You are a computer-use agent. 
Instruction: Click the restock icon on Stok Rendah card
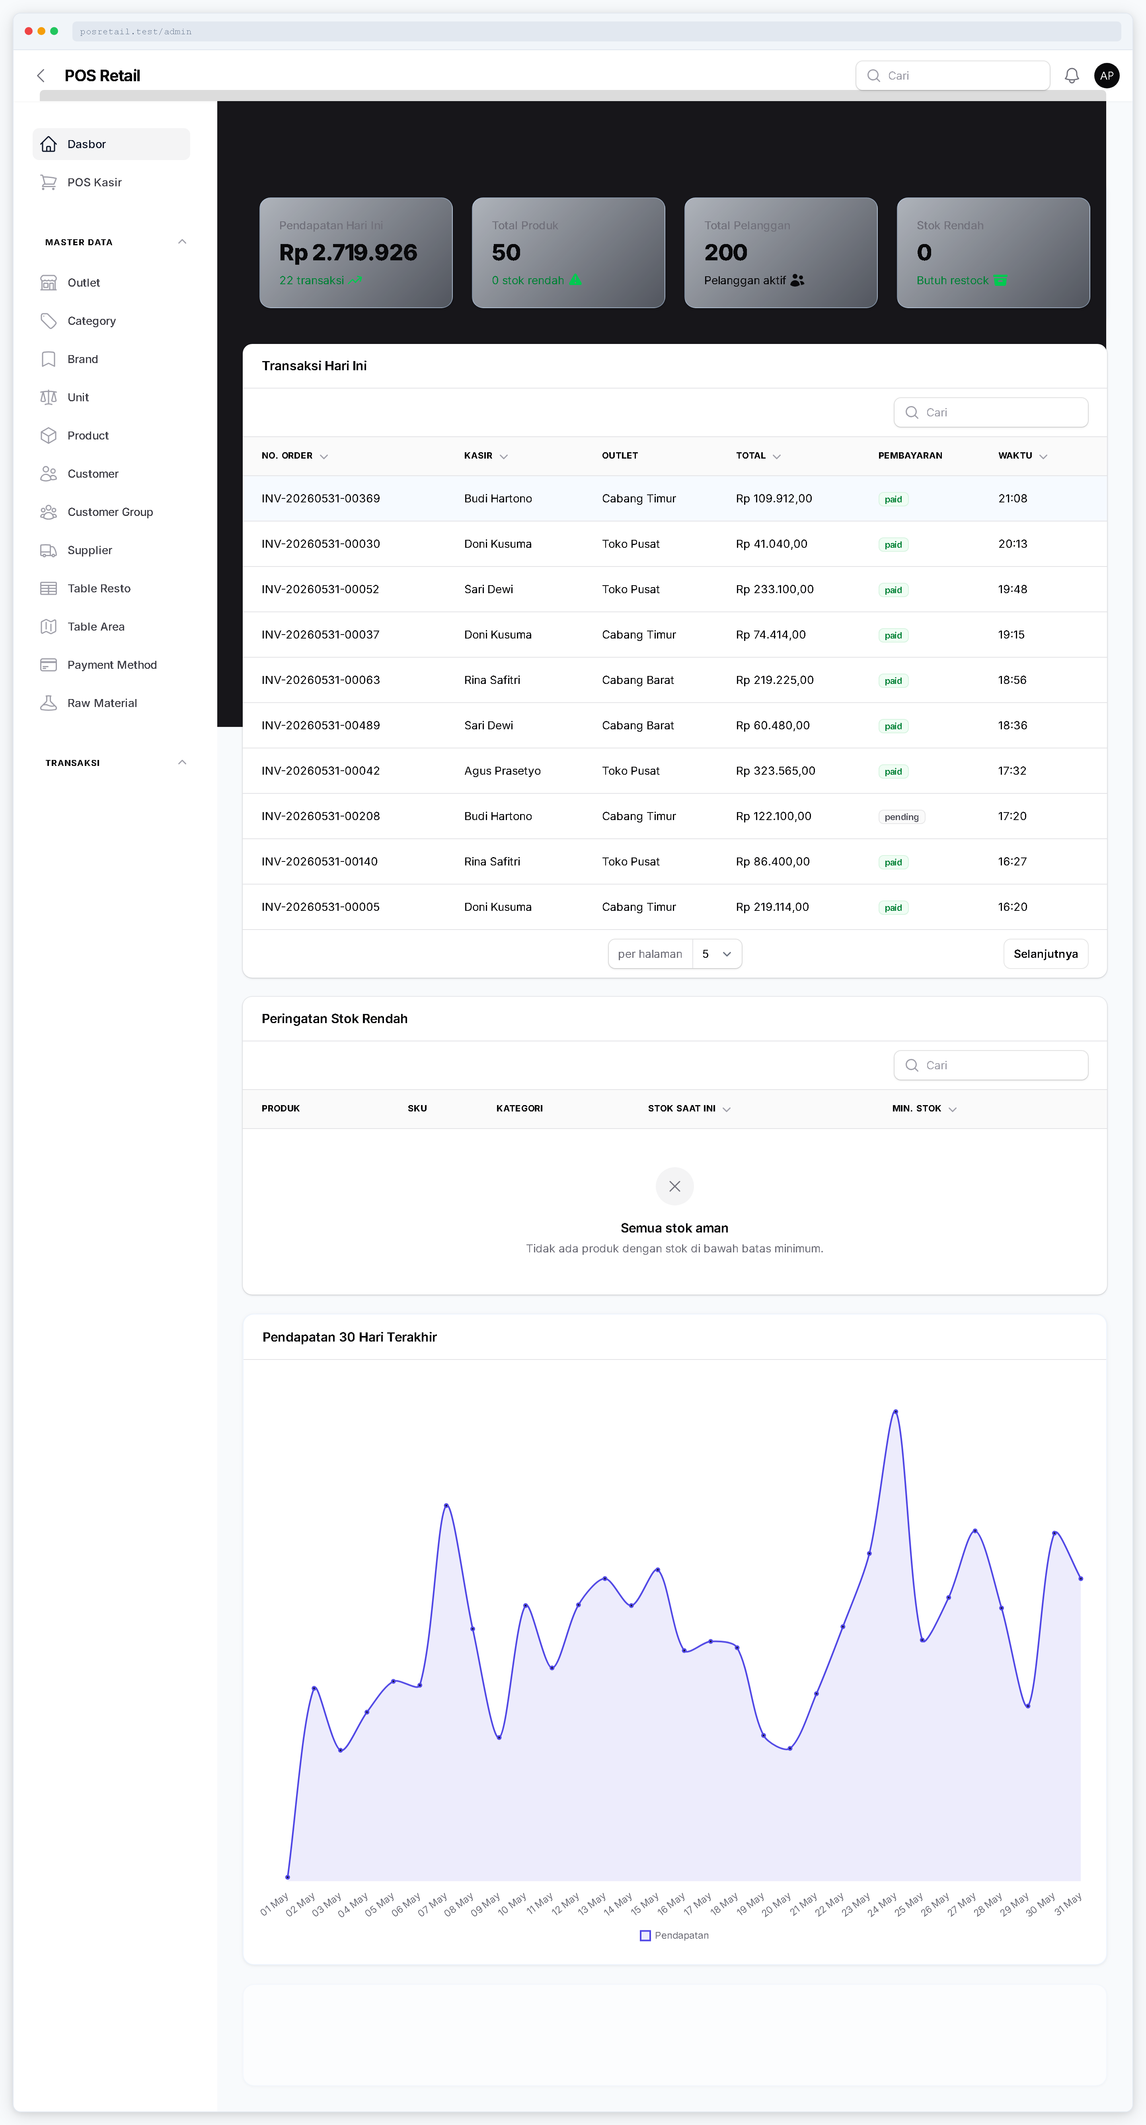(x=1000, y=281)
